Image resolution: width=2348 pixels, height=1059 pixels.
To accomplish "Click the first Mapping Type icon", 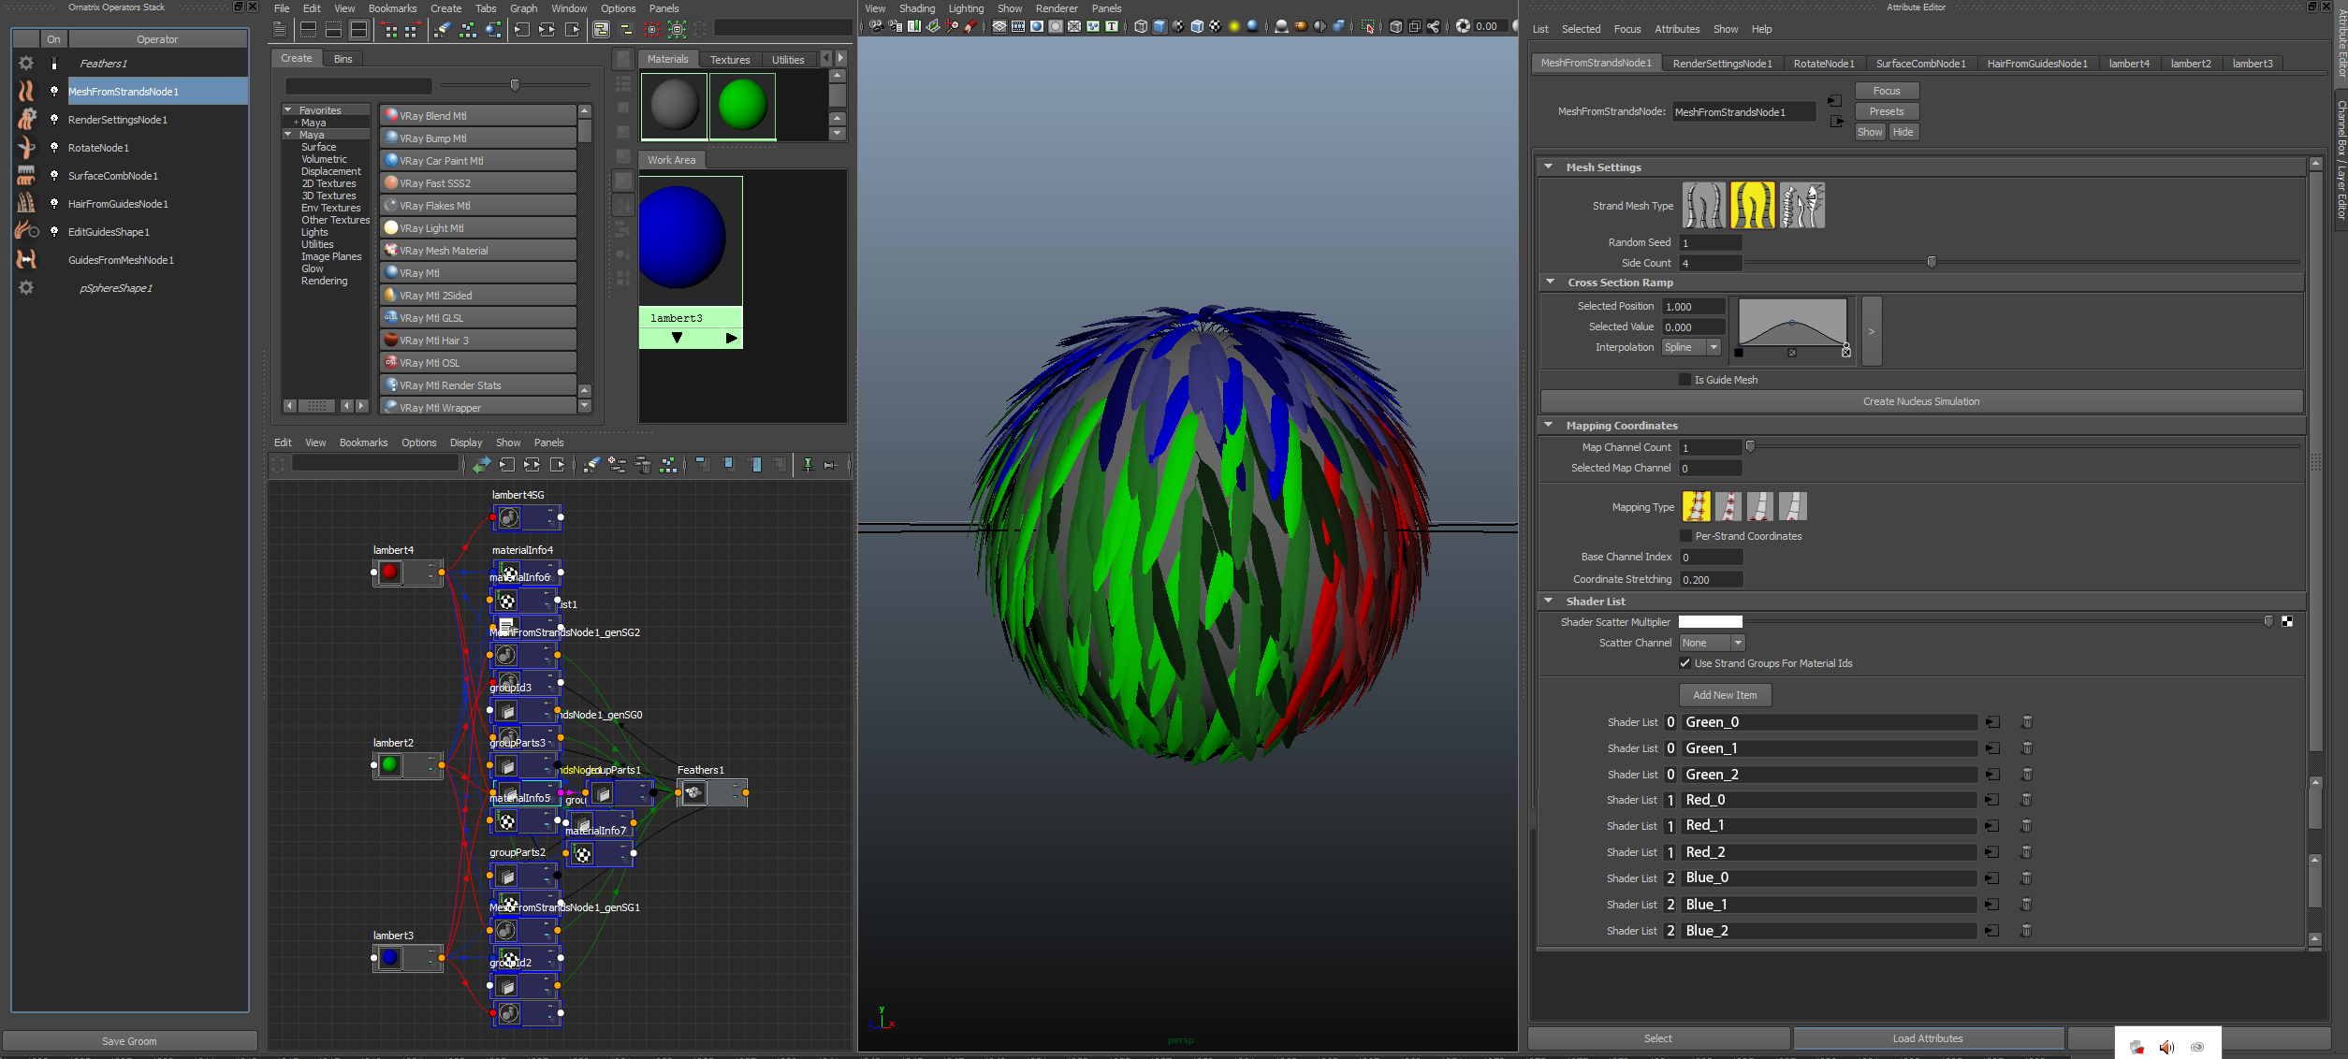I will pyautogui.click(x=1696, y=507).
